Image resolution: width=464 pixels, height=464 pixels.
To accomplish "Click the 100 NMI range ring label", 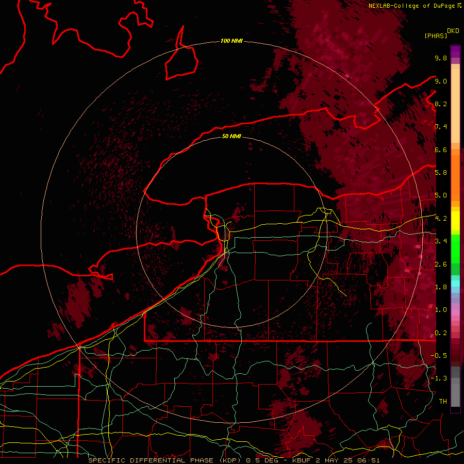I will coord(231,41).
